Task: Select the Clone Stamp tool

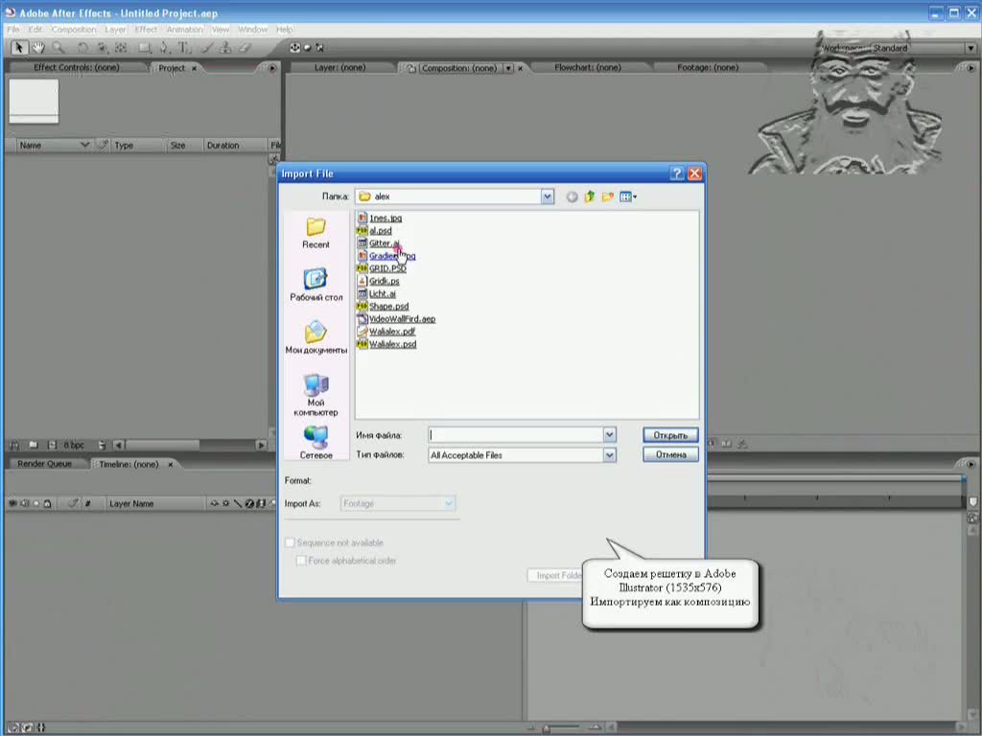Action: pos(225,48)
